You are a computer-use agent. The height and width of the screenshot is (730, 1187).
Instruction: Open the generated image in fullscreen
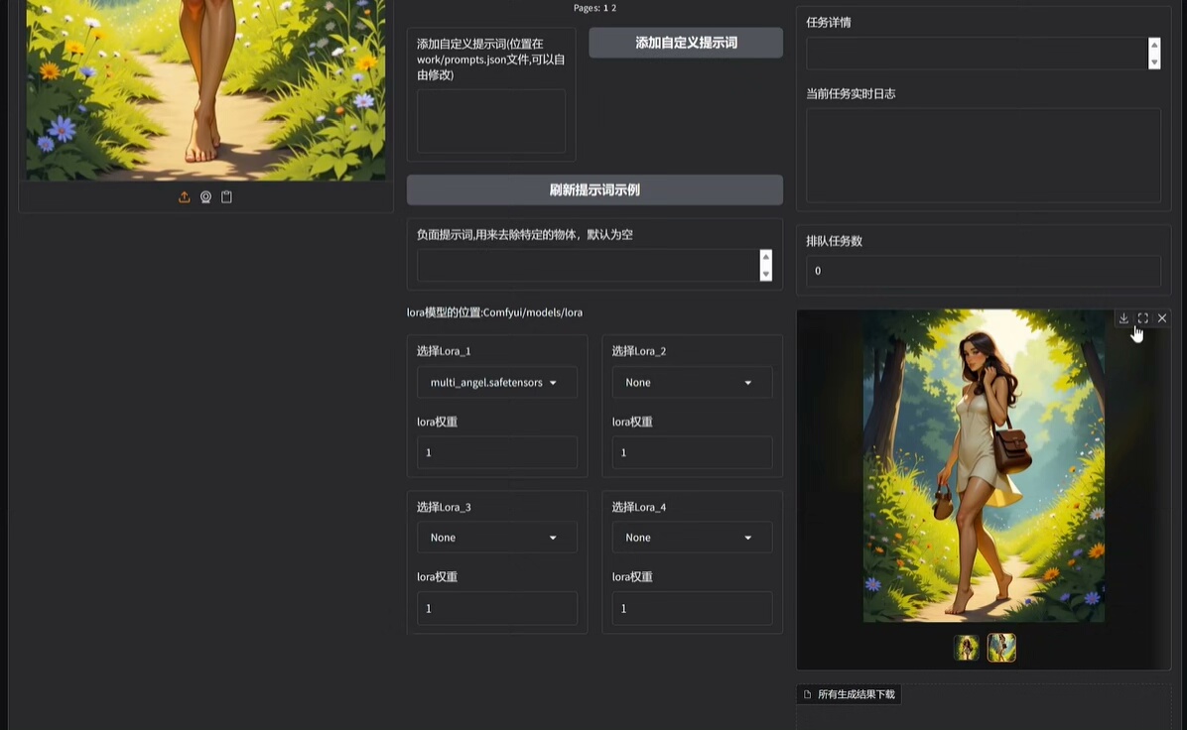pyautogui.click(x=1143, y=318)
